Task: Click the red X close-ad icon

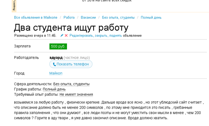Action: click(66, 36)
